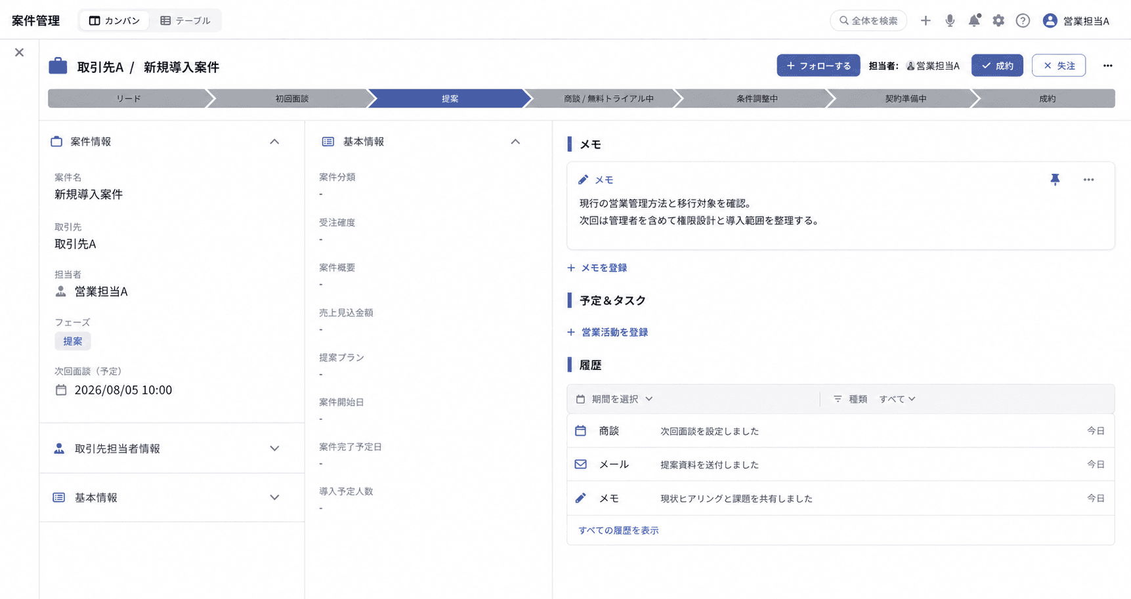This screenshot has width=1131, height=599.
Task: Click the plus add icon in top bar
Action: click(925, 20)
